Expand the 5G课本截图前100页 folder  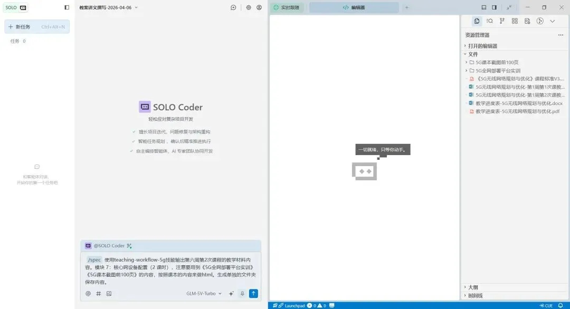(x=515, y=62)
